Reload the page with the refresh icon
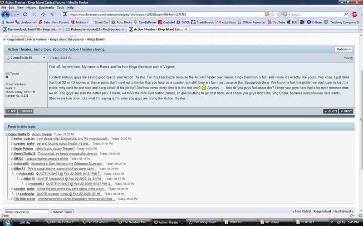The width and height of the screenshot is (363, 226). tap(25, 14)
